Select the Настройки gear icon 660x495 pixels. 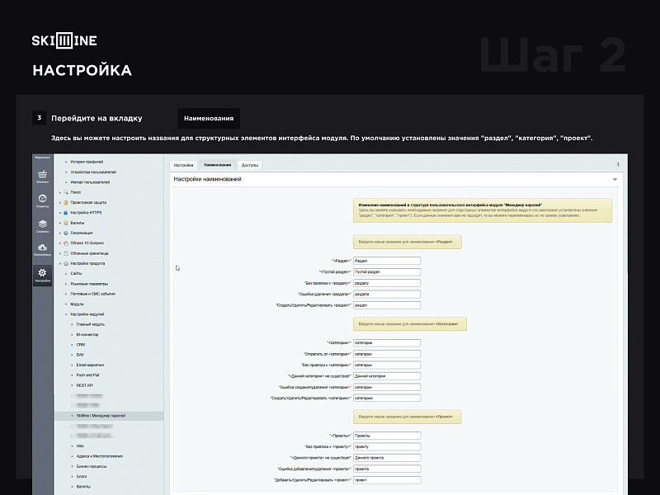42,276
